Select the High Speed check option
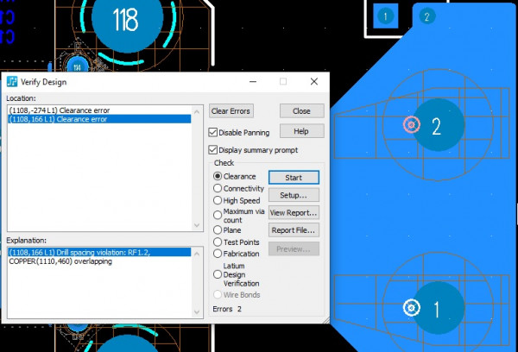The height and width of the screenshot is (352, 518). coord(218,200)
